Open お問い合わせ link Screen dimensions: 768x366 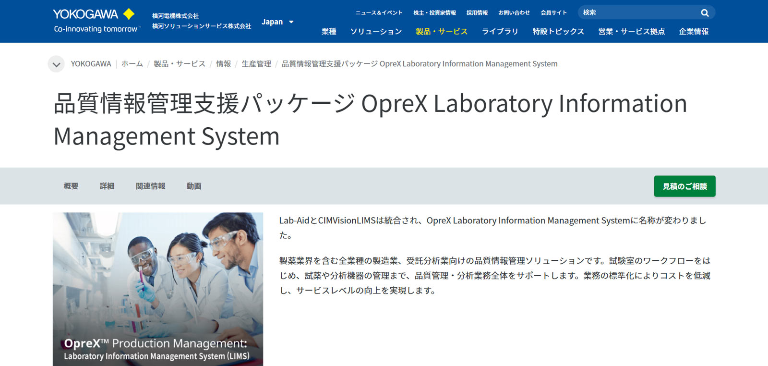[x=514, y=13]
